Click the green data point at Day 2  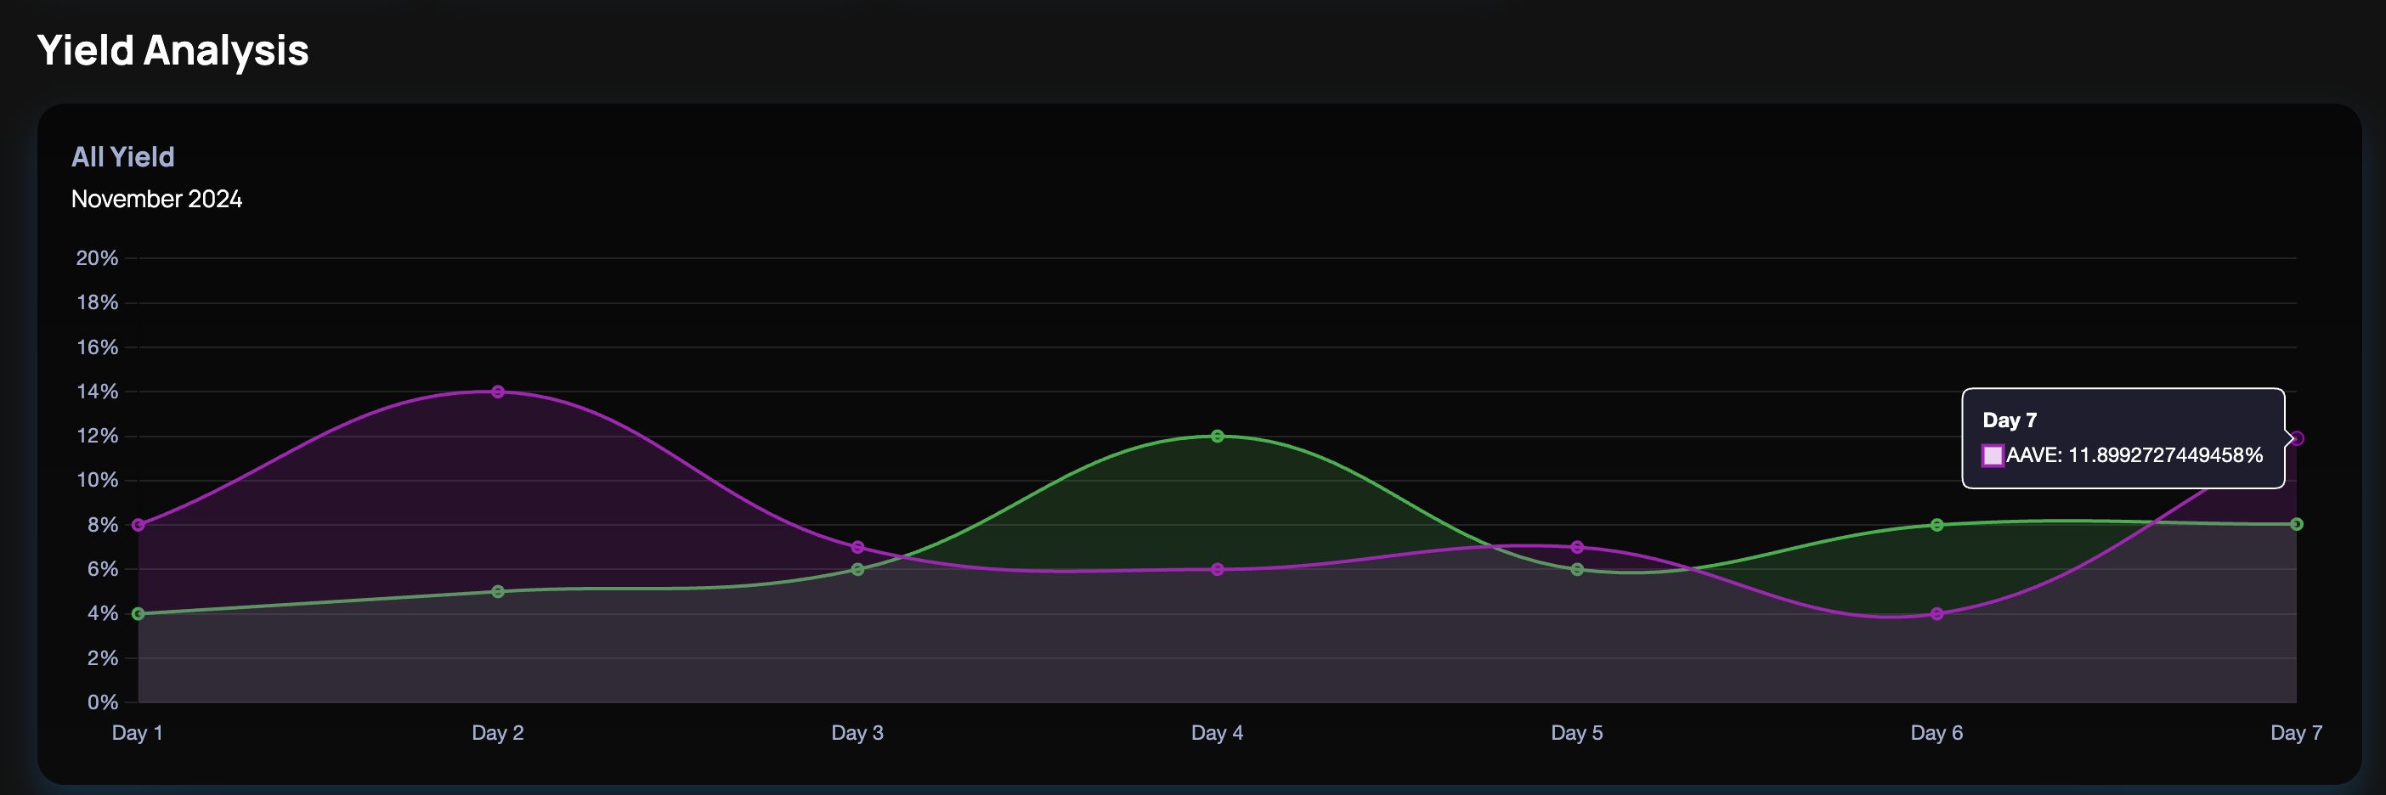(x=497, y=591)
